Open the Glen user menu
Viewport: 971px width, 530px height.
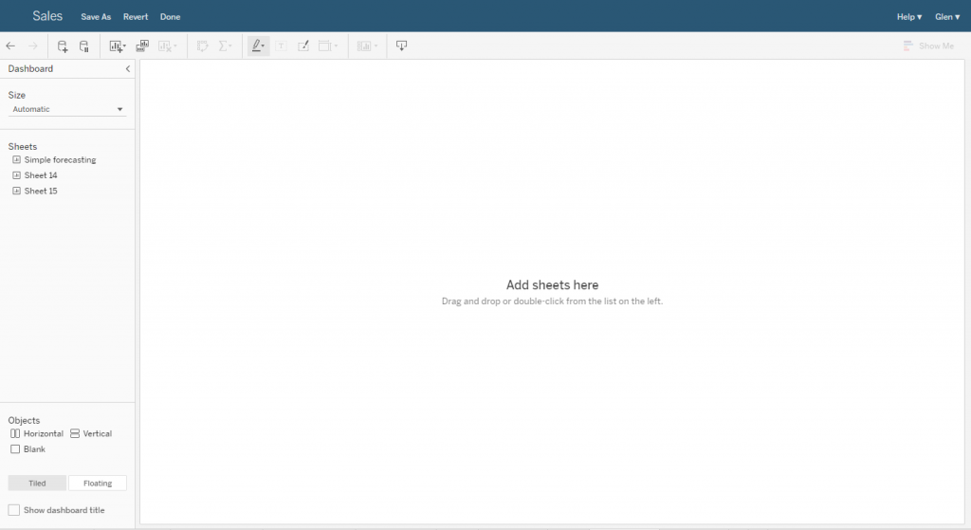(947, 17)
